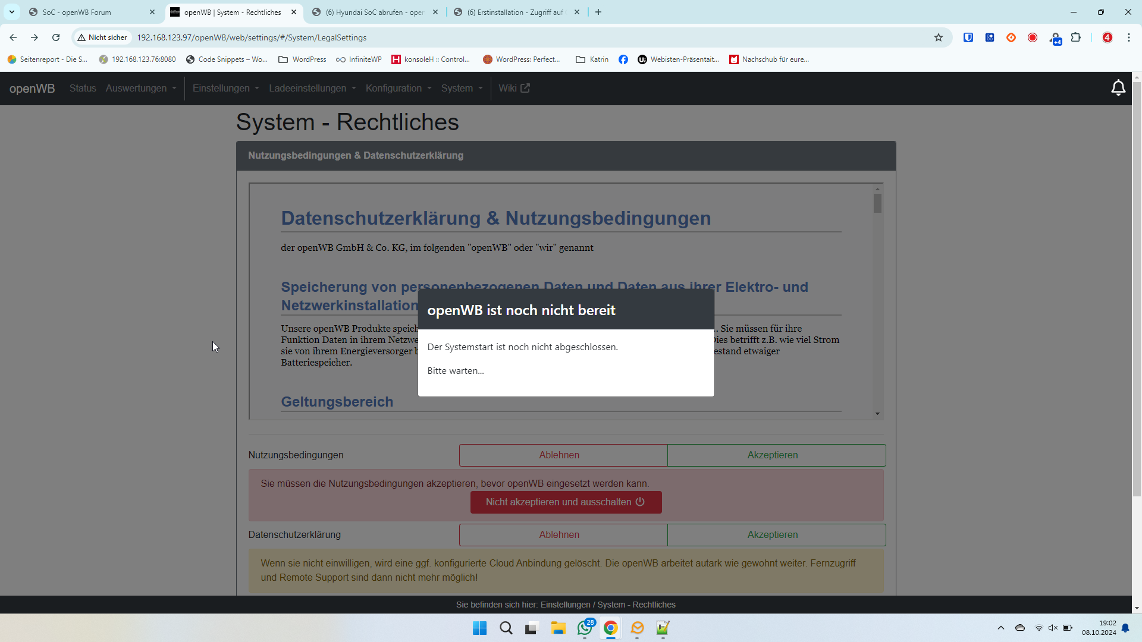
Task: Open the Seitenreport bookmark
Action: point(47,59)
